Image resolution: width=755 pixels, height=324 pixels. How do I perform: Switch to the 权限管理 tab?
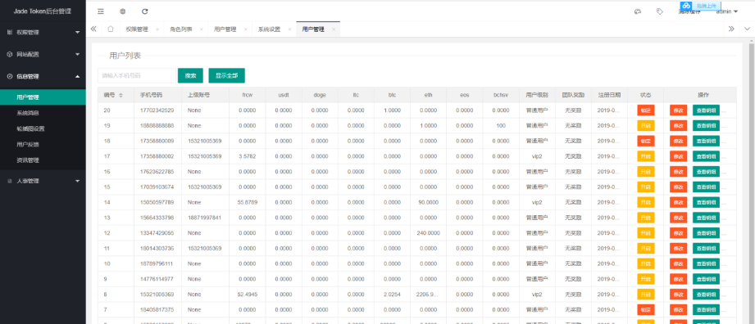[x=137, y=29]
